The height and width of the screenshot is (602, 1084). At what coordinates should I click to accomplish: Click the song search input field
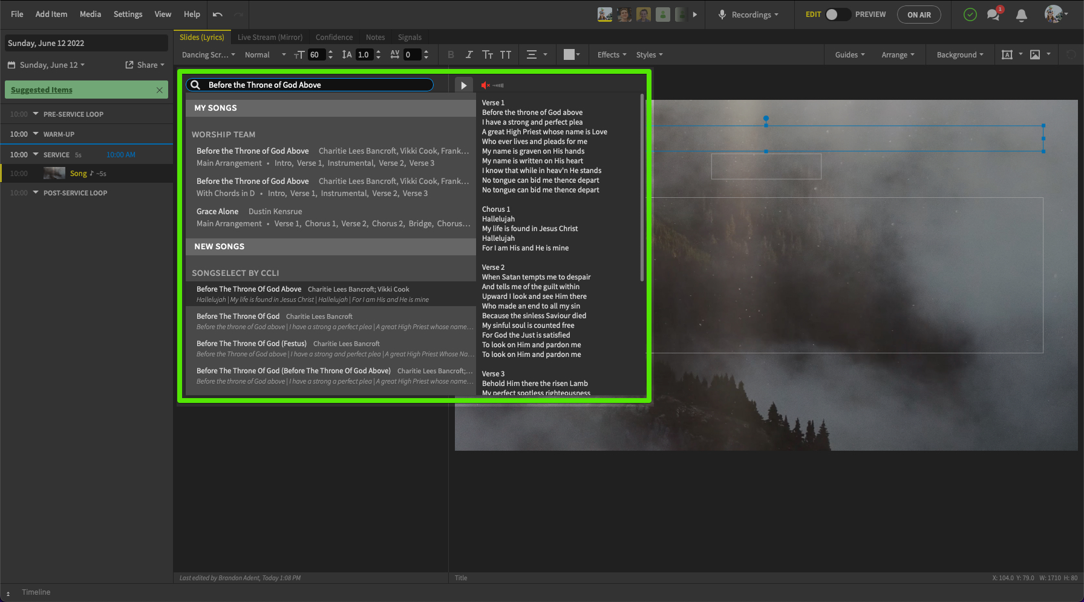(310, 85)
